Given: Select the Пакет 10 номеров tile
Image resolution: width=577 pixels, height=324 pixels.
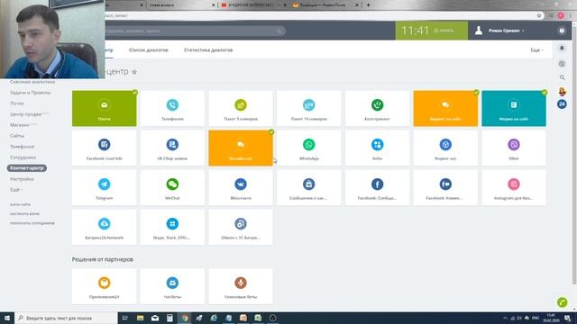Looking at the screenshot, I should (x=308, y=108).
